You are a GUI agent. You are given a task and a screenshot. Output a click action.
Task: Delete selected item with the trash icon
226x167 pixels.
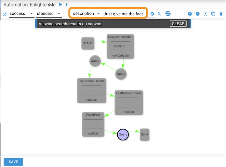[x=221, y=14]
